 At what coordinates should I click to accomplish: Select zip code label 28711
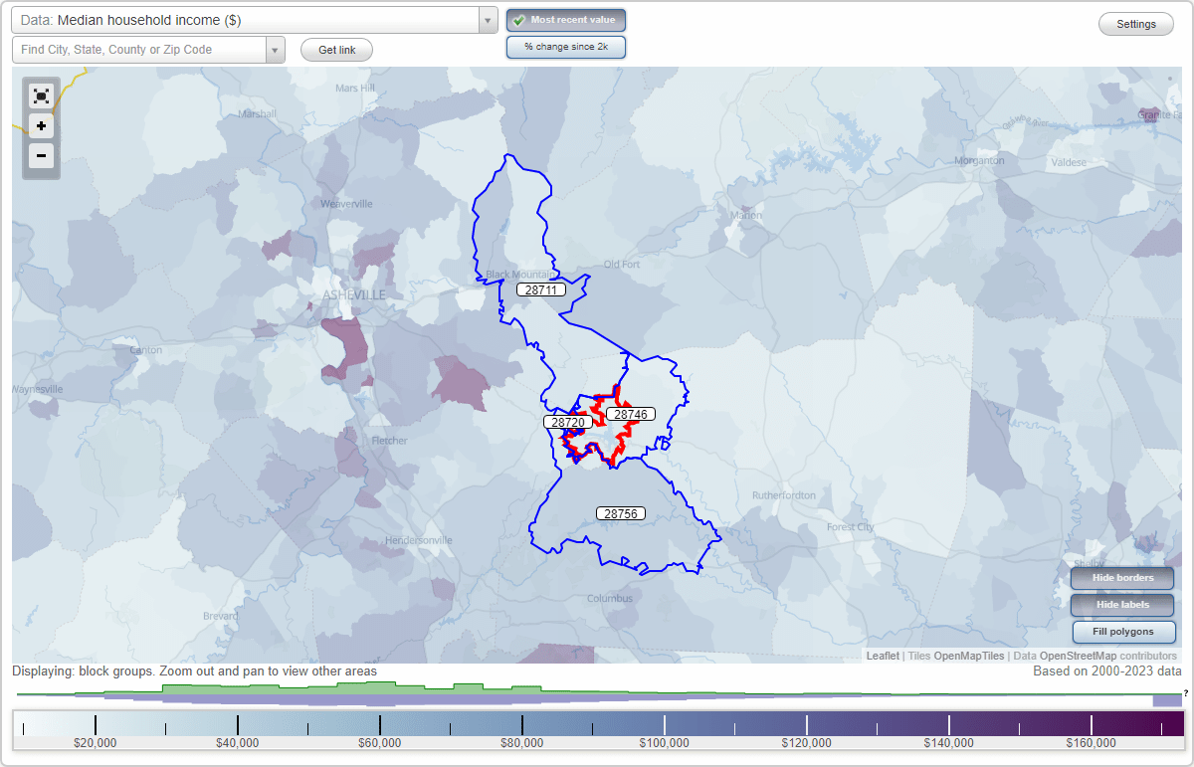point(541,289)
